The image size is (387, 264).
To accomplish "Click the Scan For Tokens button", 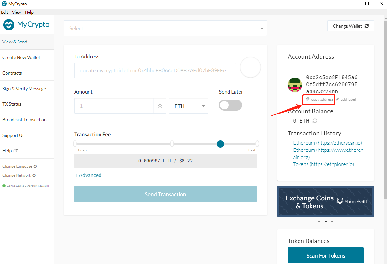I will pos(325,256).
